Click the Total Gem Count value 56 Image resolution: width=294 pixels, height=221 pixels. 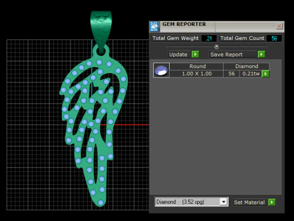click(x=274, y=39)
